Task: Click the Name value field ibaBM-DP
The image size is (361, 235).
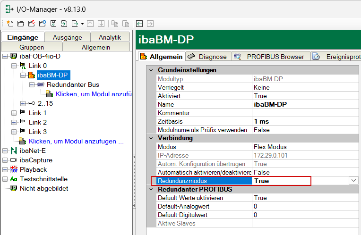Action: click(305, 104)
